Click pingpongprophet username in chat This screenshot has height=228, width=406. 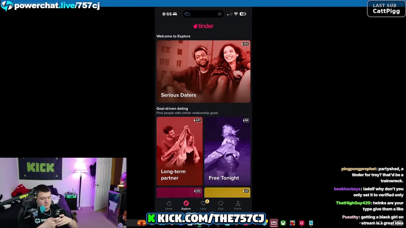point(359,169)
